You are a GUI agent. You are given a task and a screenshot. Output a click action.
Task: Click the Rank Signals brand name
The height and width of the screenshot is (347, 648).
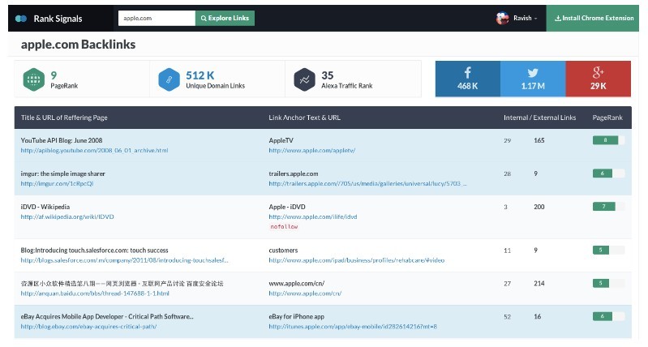click(58, 19)
